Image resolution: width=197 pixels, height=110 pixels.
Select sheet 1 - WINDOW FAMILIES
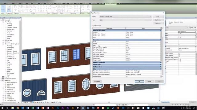[x=11, y=82]
